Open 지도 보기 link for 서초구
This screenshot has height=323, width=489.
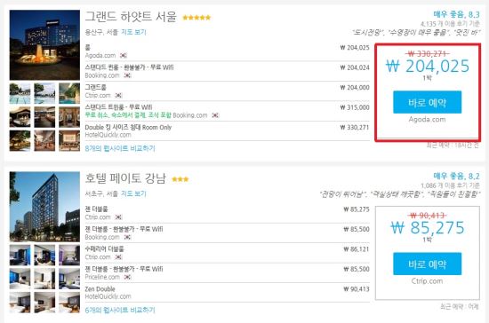[133, 193]
